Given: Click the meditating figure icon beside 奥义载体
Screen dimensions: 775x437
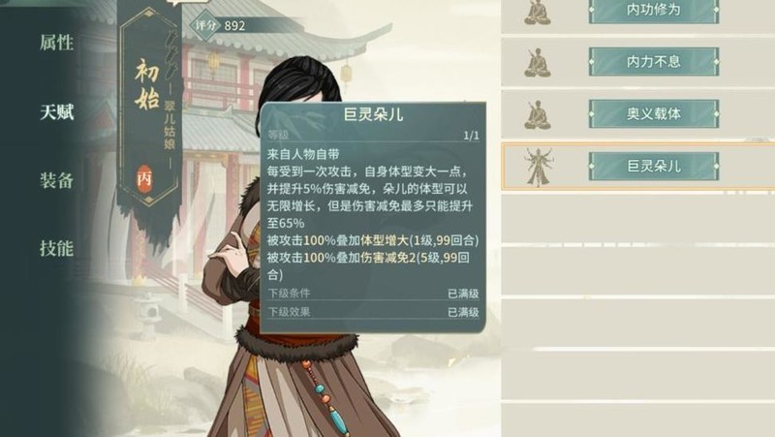Looking at the screenshot, I should [x=538, y=115].
